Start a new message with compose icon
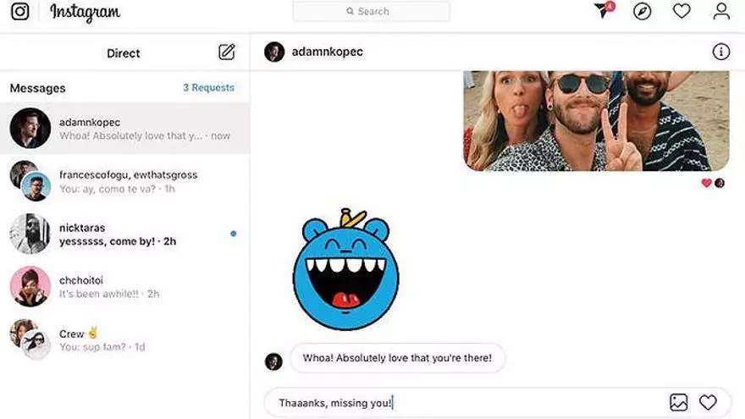Image resolution: width=745 pixels, height=419 pixels. point(227,52)
